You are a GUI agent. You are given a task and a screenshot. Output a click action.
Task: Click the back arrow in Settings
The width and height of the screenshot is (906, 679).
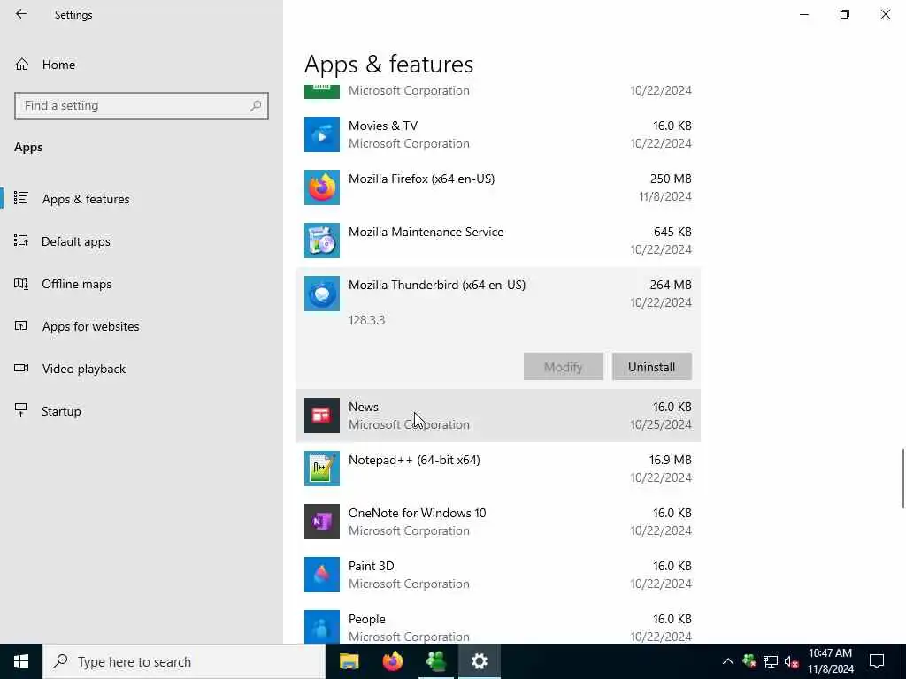(21, 14)
